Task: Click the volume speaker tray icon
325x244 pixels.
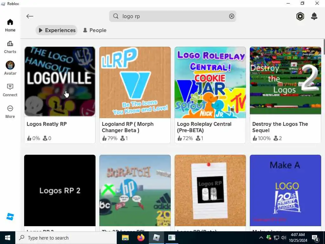Action: click(283, 238)
